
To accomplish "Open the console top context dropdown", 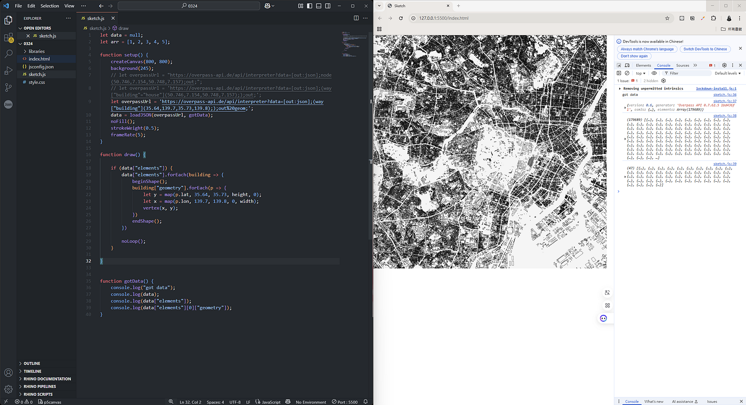I will click(640, 73).
